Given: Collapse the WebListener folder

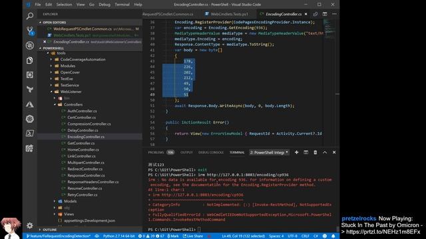Looking at the screenshot, I should [71, 92].
